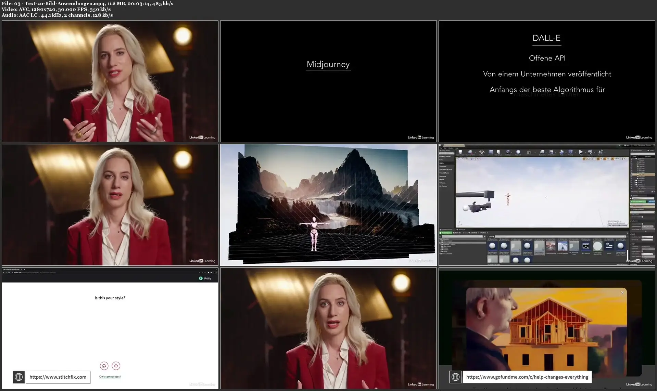This screenshot has width=657, height=391.
Task: Click the Blueprints icon in Unreal toolbar
Action: point(542,152)
